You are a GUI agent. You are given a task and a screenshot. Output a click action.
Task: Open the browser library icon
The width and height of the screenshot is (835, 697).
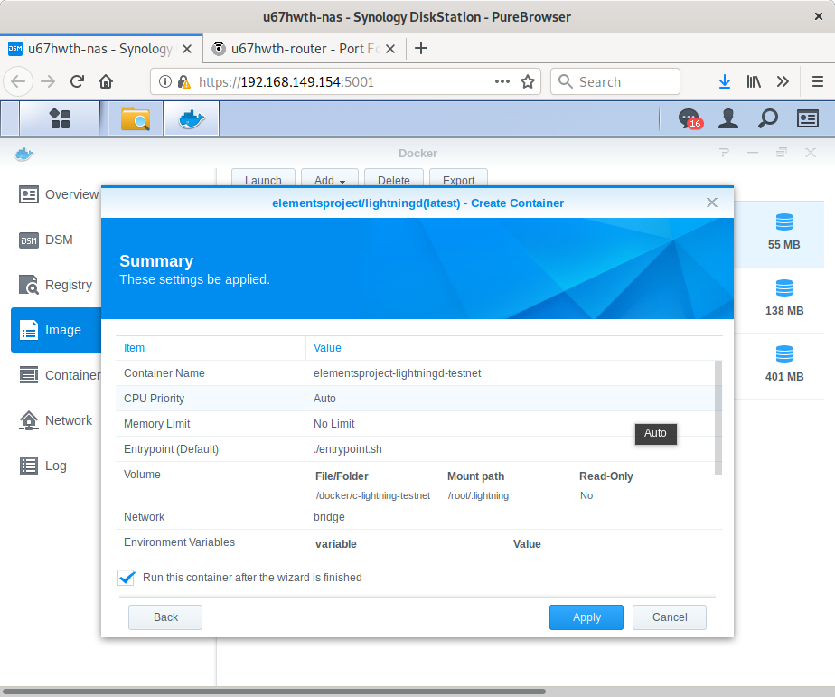point(754,81)
